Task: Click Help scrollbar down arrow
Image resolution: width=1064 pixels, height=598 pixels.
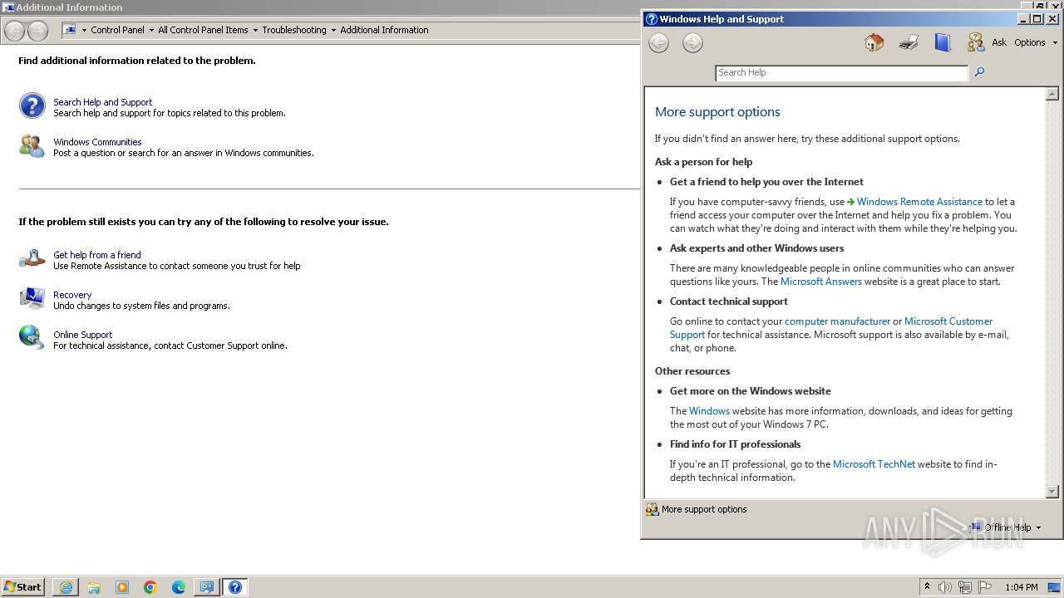Action: click(1052, 491)
